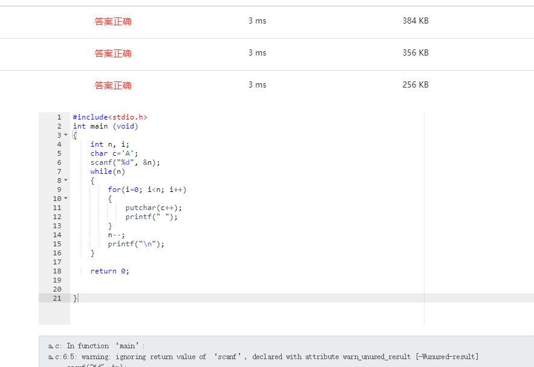The height and width of the screenshot is (367, 534).
Task: Click the printf("\n") statement
Action: coord(136,244)
